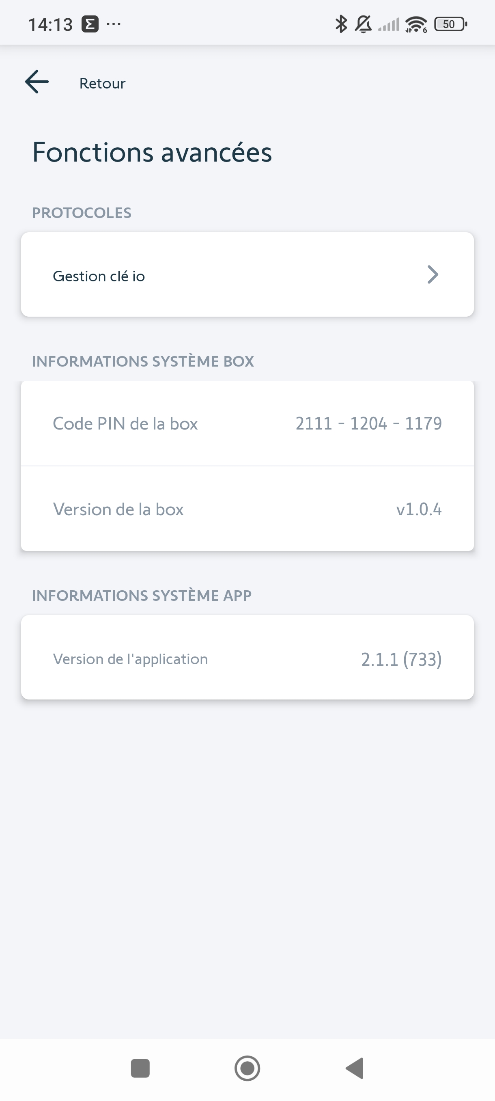
Task: Tap the v1.0.4 box version value
Action: (419, 509)
